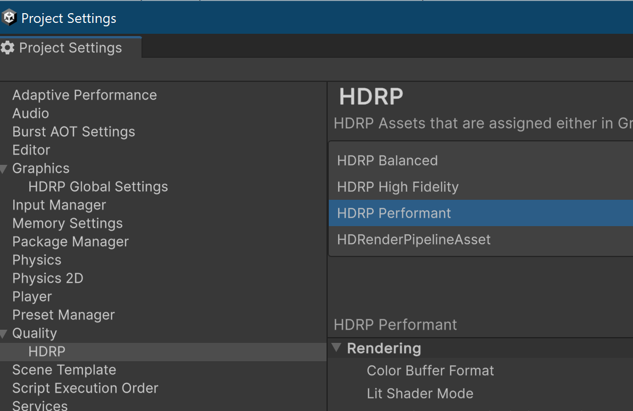Open the Input Manager settings
The image size is (633, 411).
pyautogui.click(x=59, y=205)
